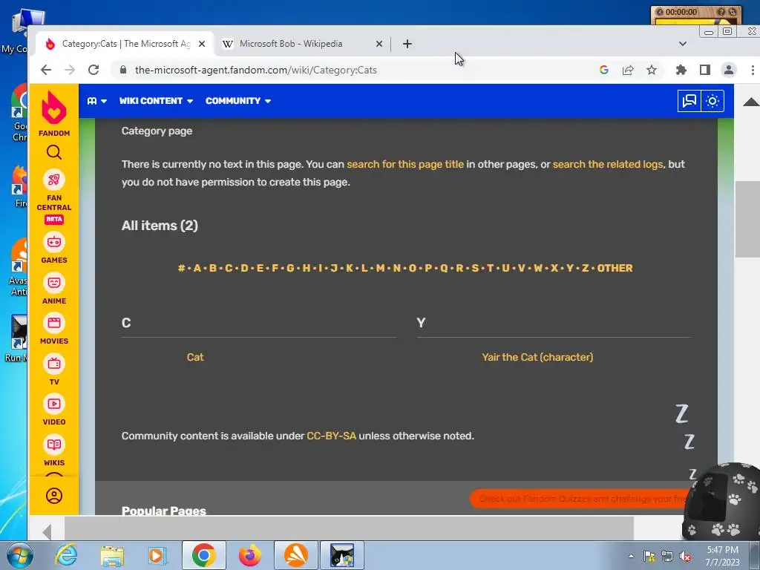
Task: Share this page using share icon
Action: click(x=628, y=70)
